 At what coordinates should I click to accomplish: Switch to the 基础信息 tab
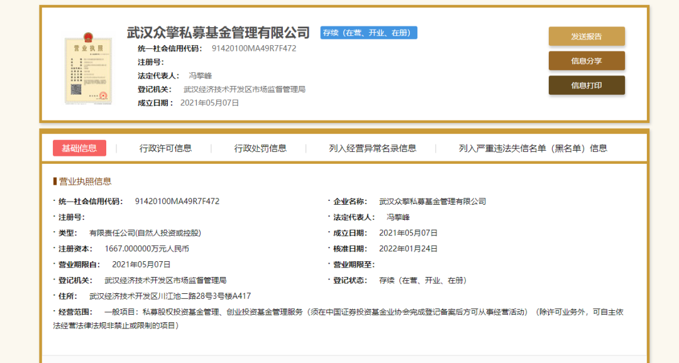tap(79, 147)
